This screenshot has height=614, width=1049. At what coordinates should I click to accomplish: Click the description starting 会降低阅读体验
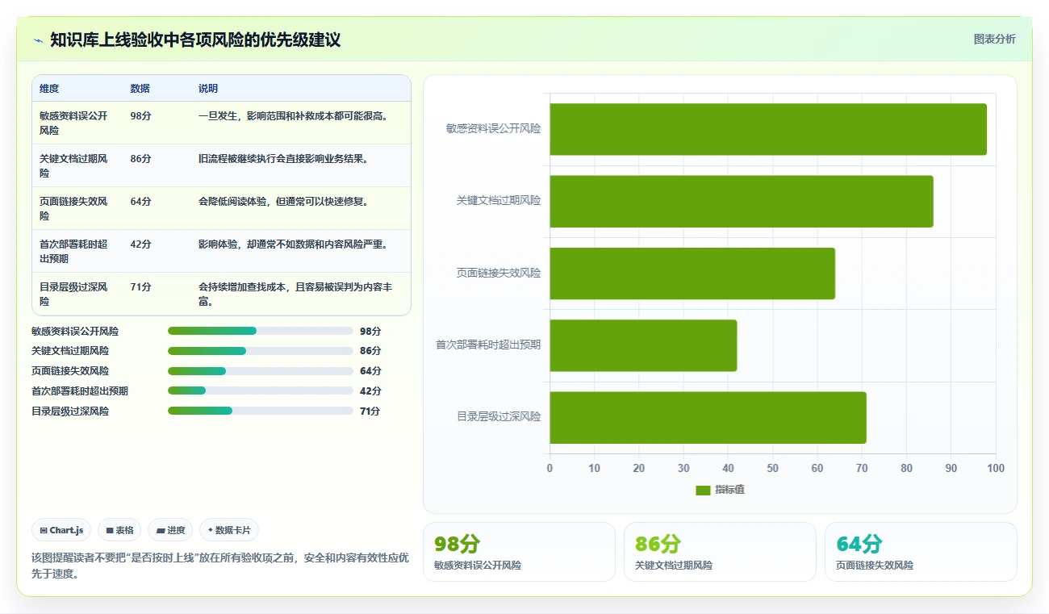coord(284,201)
